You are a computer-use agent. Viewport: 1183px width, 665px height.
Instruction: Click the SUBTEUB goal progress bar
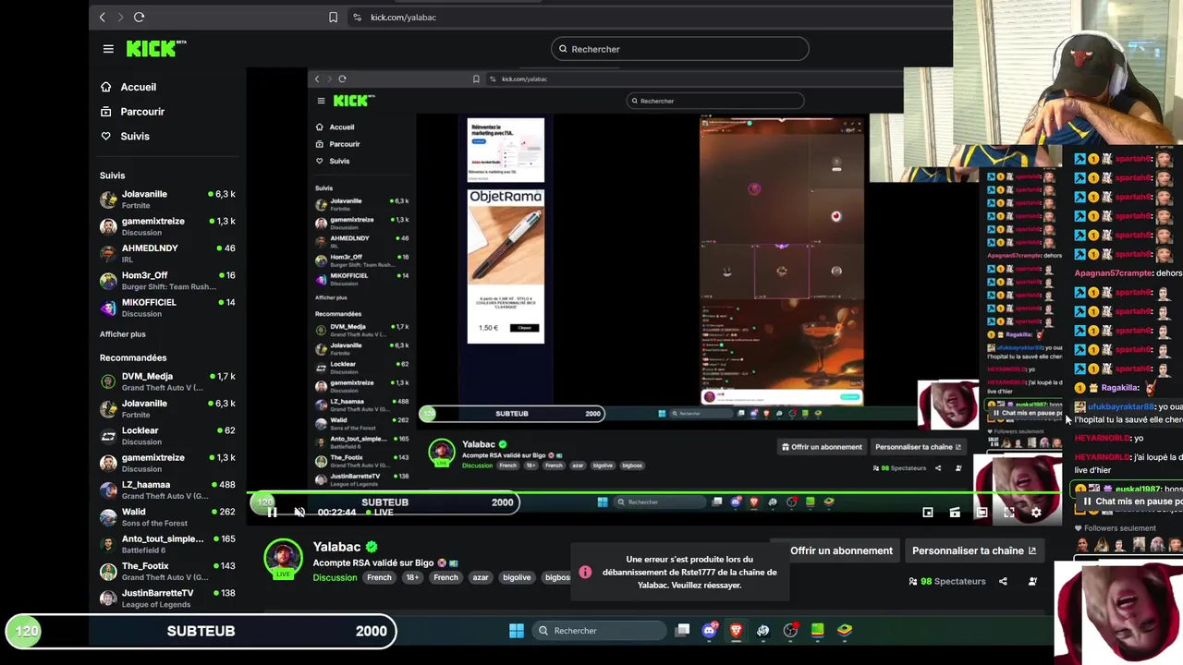[x=201, y=631]
